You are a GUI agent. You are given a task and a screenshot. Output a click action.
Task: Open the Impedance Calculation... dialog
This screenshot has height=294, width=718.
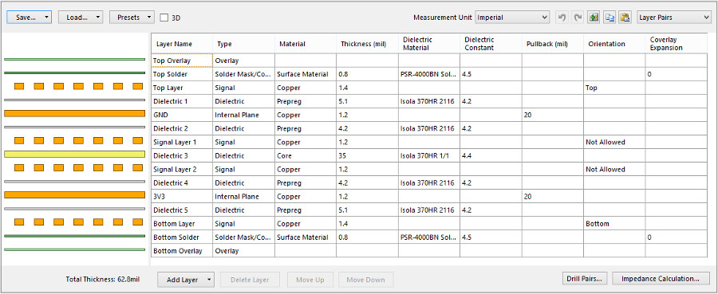[x=661, y=278]
